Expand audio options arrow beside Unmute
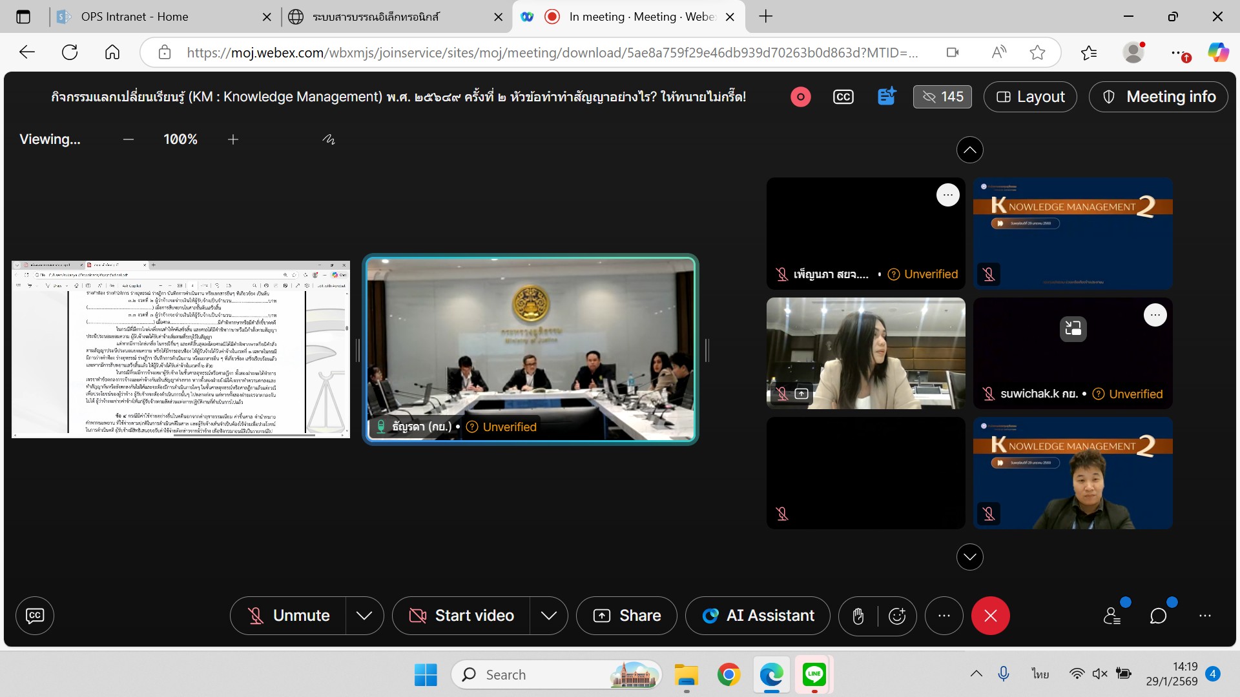Image resolution: width=1240 pixels, height=697 pixels. 364,616
